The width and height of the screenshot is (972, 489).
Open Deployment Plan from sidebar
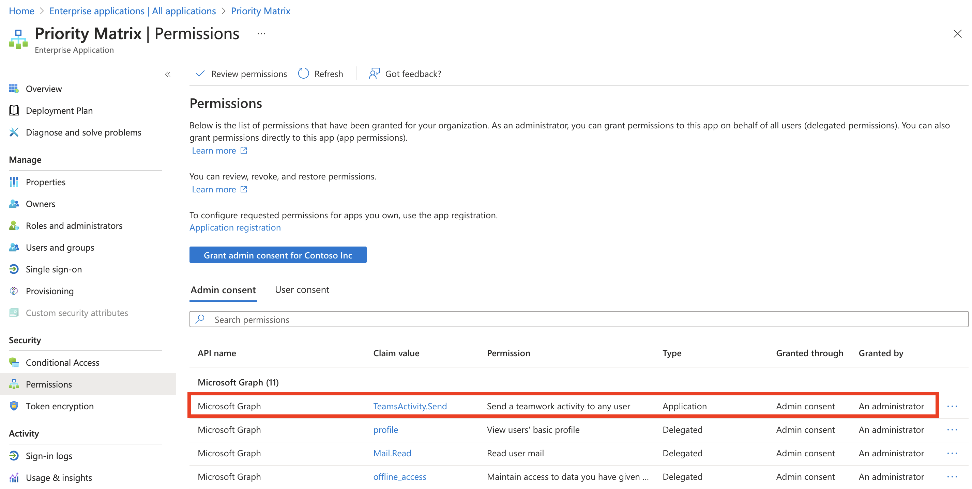[59, 110]
